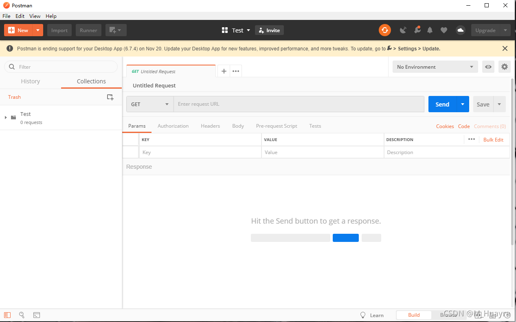Switch to the Pre-request Script tab
This screenshot has height=322, width=516.
[x=277, y=126]
